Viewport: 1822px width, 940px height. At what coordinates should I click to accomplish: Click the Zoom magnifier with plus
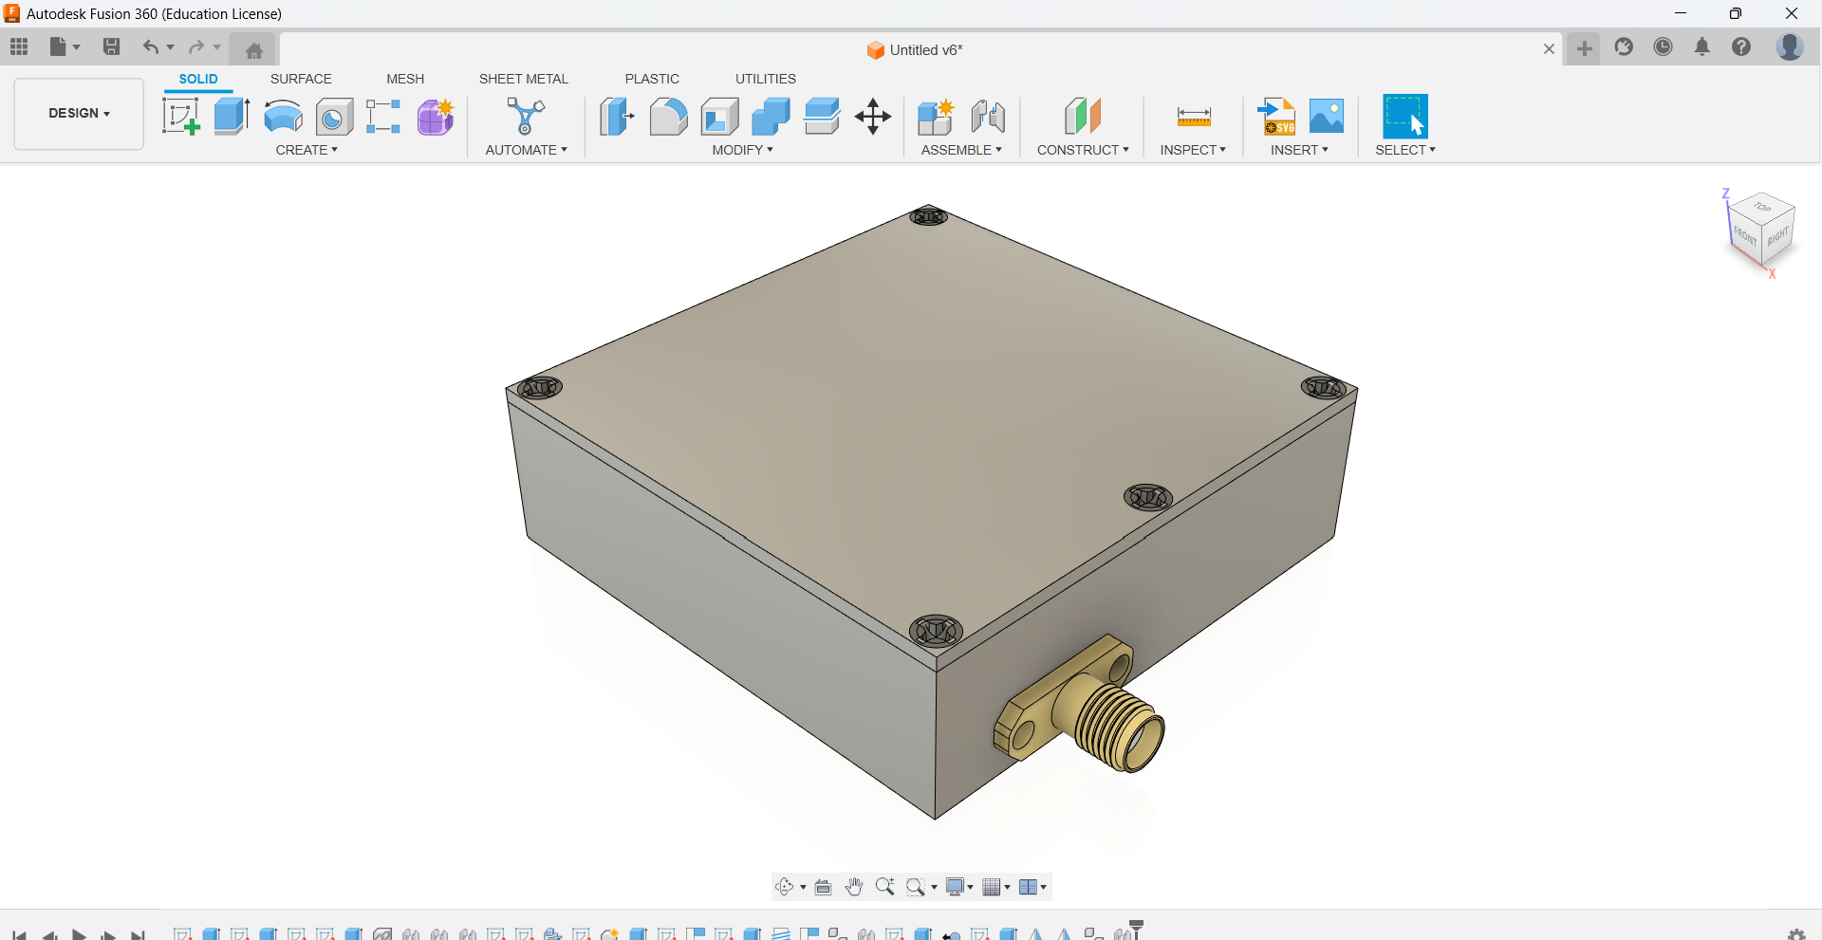(x=884, y=887)
